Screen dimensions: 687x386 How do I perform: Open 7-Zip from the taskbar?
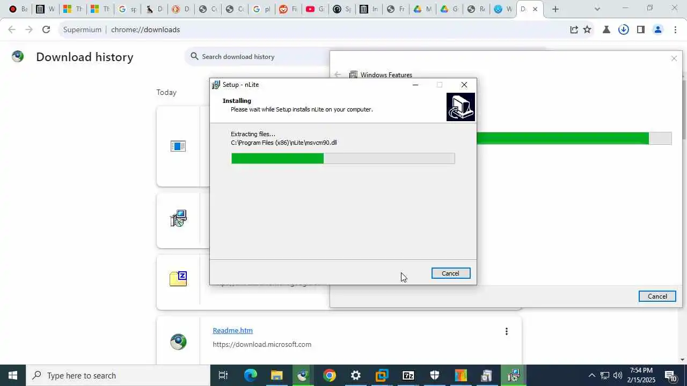coord(408,375)
